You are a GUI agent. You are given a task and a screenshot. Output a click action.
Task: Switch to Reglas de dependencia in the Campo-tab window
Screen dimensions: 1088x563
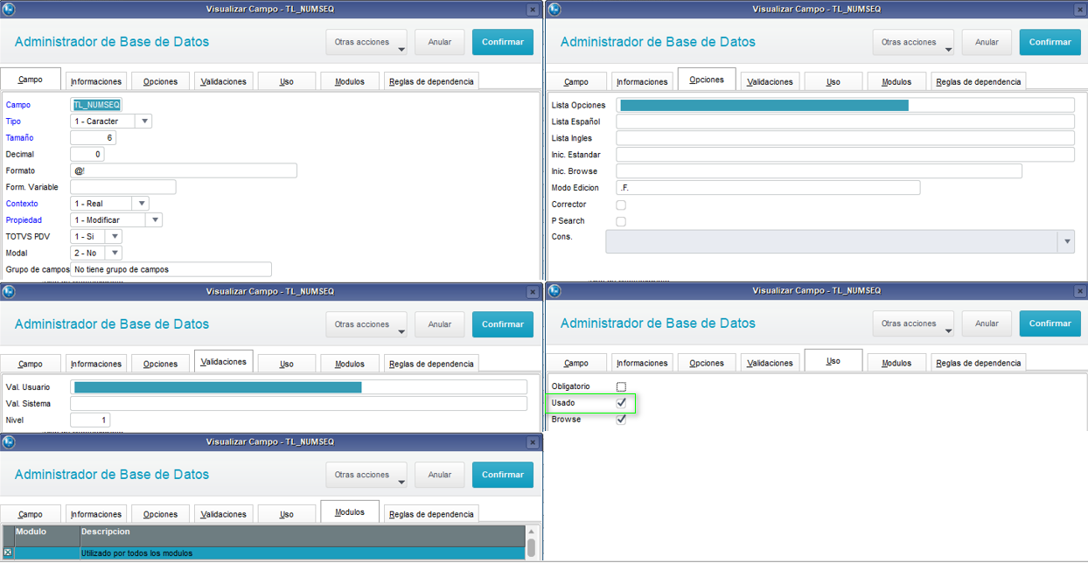pyautogui.click(x=431, y=81)
